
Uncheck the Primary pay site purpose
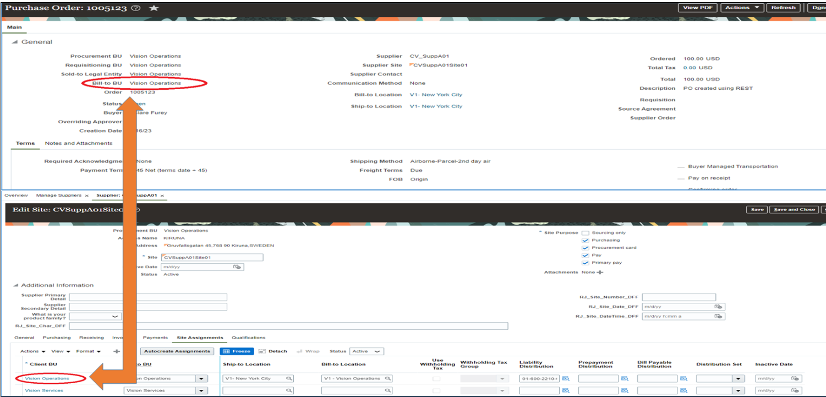586,263
